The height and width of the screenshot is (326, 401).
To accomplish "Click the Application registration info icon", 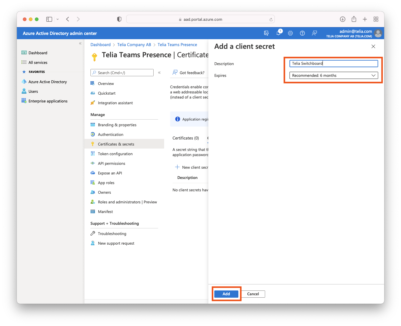I will click(x=178, y=119).
